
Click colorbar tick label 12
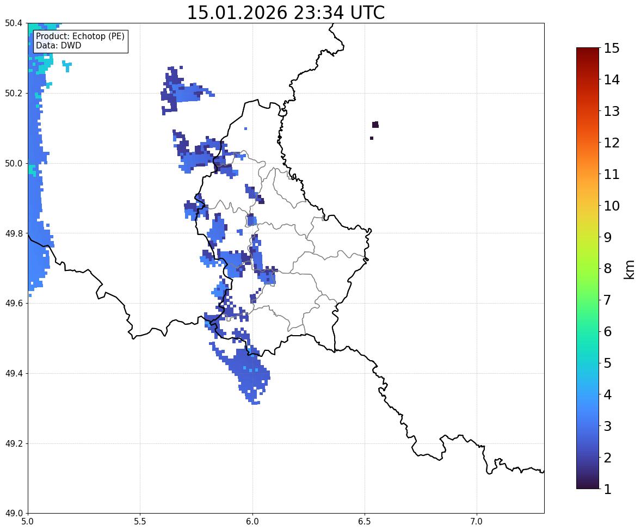click(x=612, y=143)
